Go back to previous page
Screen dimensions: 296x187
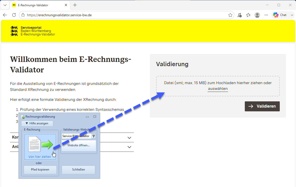(x=5, y=15)
